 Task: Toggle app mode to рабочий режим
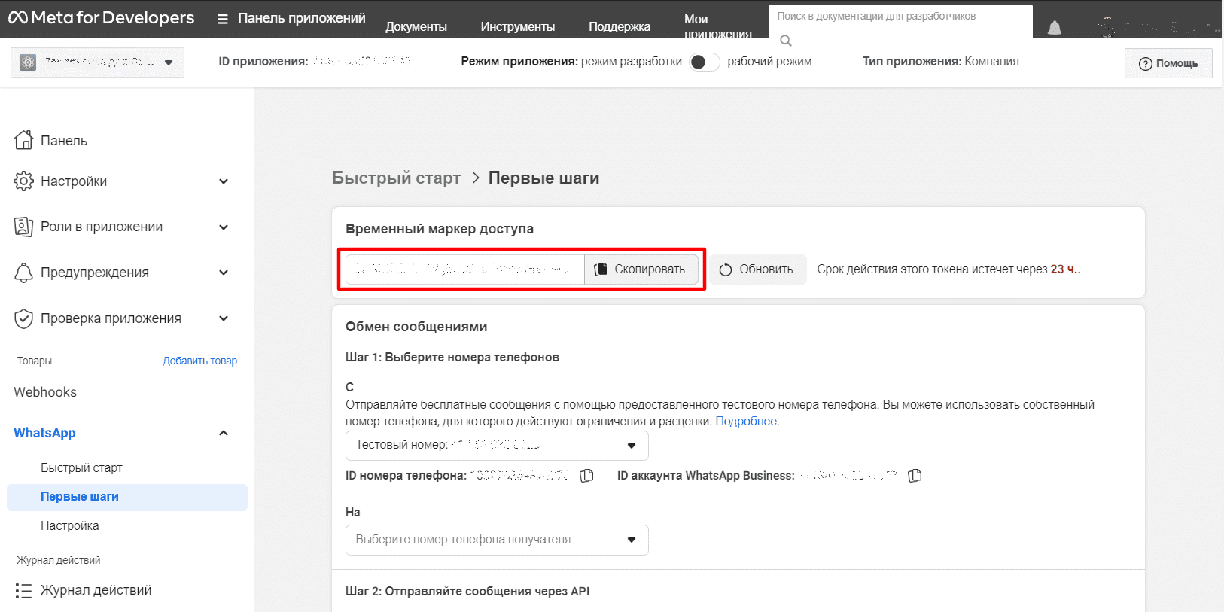coord(704,62)
